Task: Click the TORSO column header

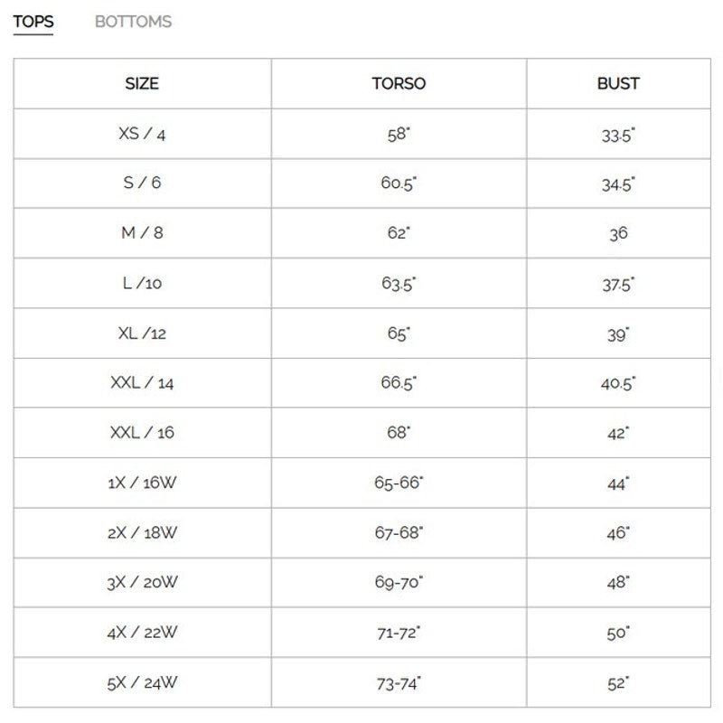Action: 399,83
